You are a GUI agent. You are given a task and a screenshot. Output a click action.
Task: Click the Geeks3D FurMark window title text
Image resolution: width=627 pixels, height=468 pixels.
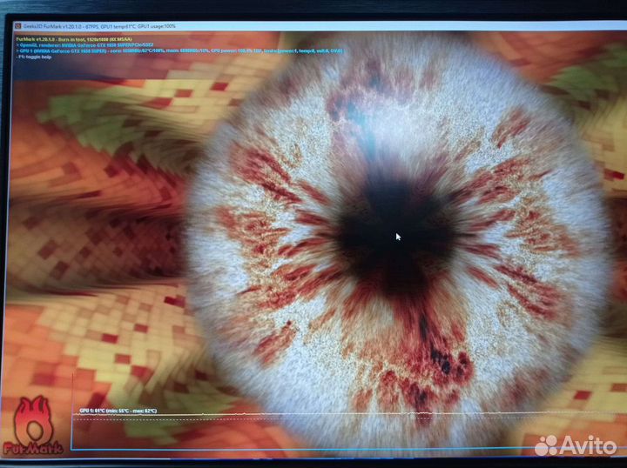(52, 26)
